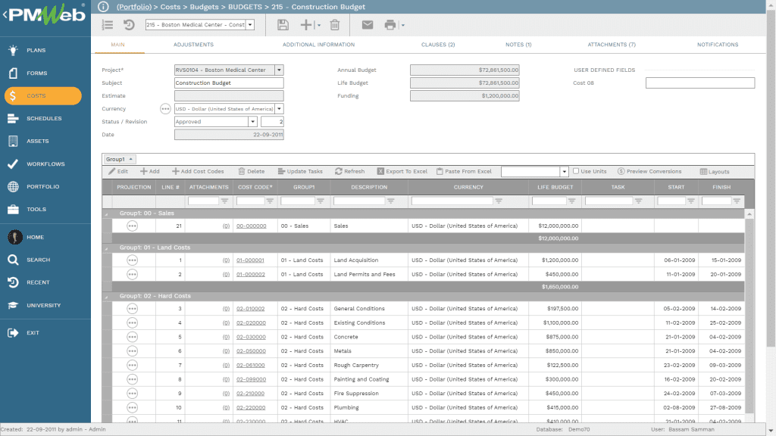Screen dimensions: 776x436
Task: Open the Project dropdown arrow
Action: click(279, 70)
